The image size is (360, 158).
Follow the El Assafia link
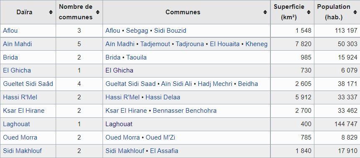[164, 151]
